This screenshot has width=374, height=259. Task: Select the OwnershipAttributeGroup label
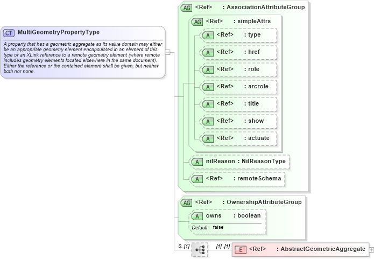pyautogui.click(x=264, y=202)
